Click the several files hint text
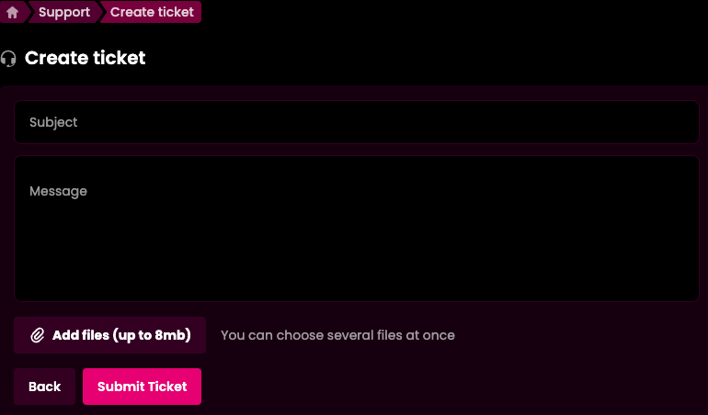The image size is (708, 415). [337, 335]
